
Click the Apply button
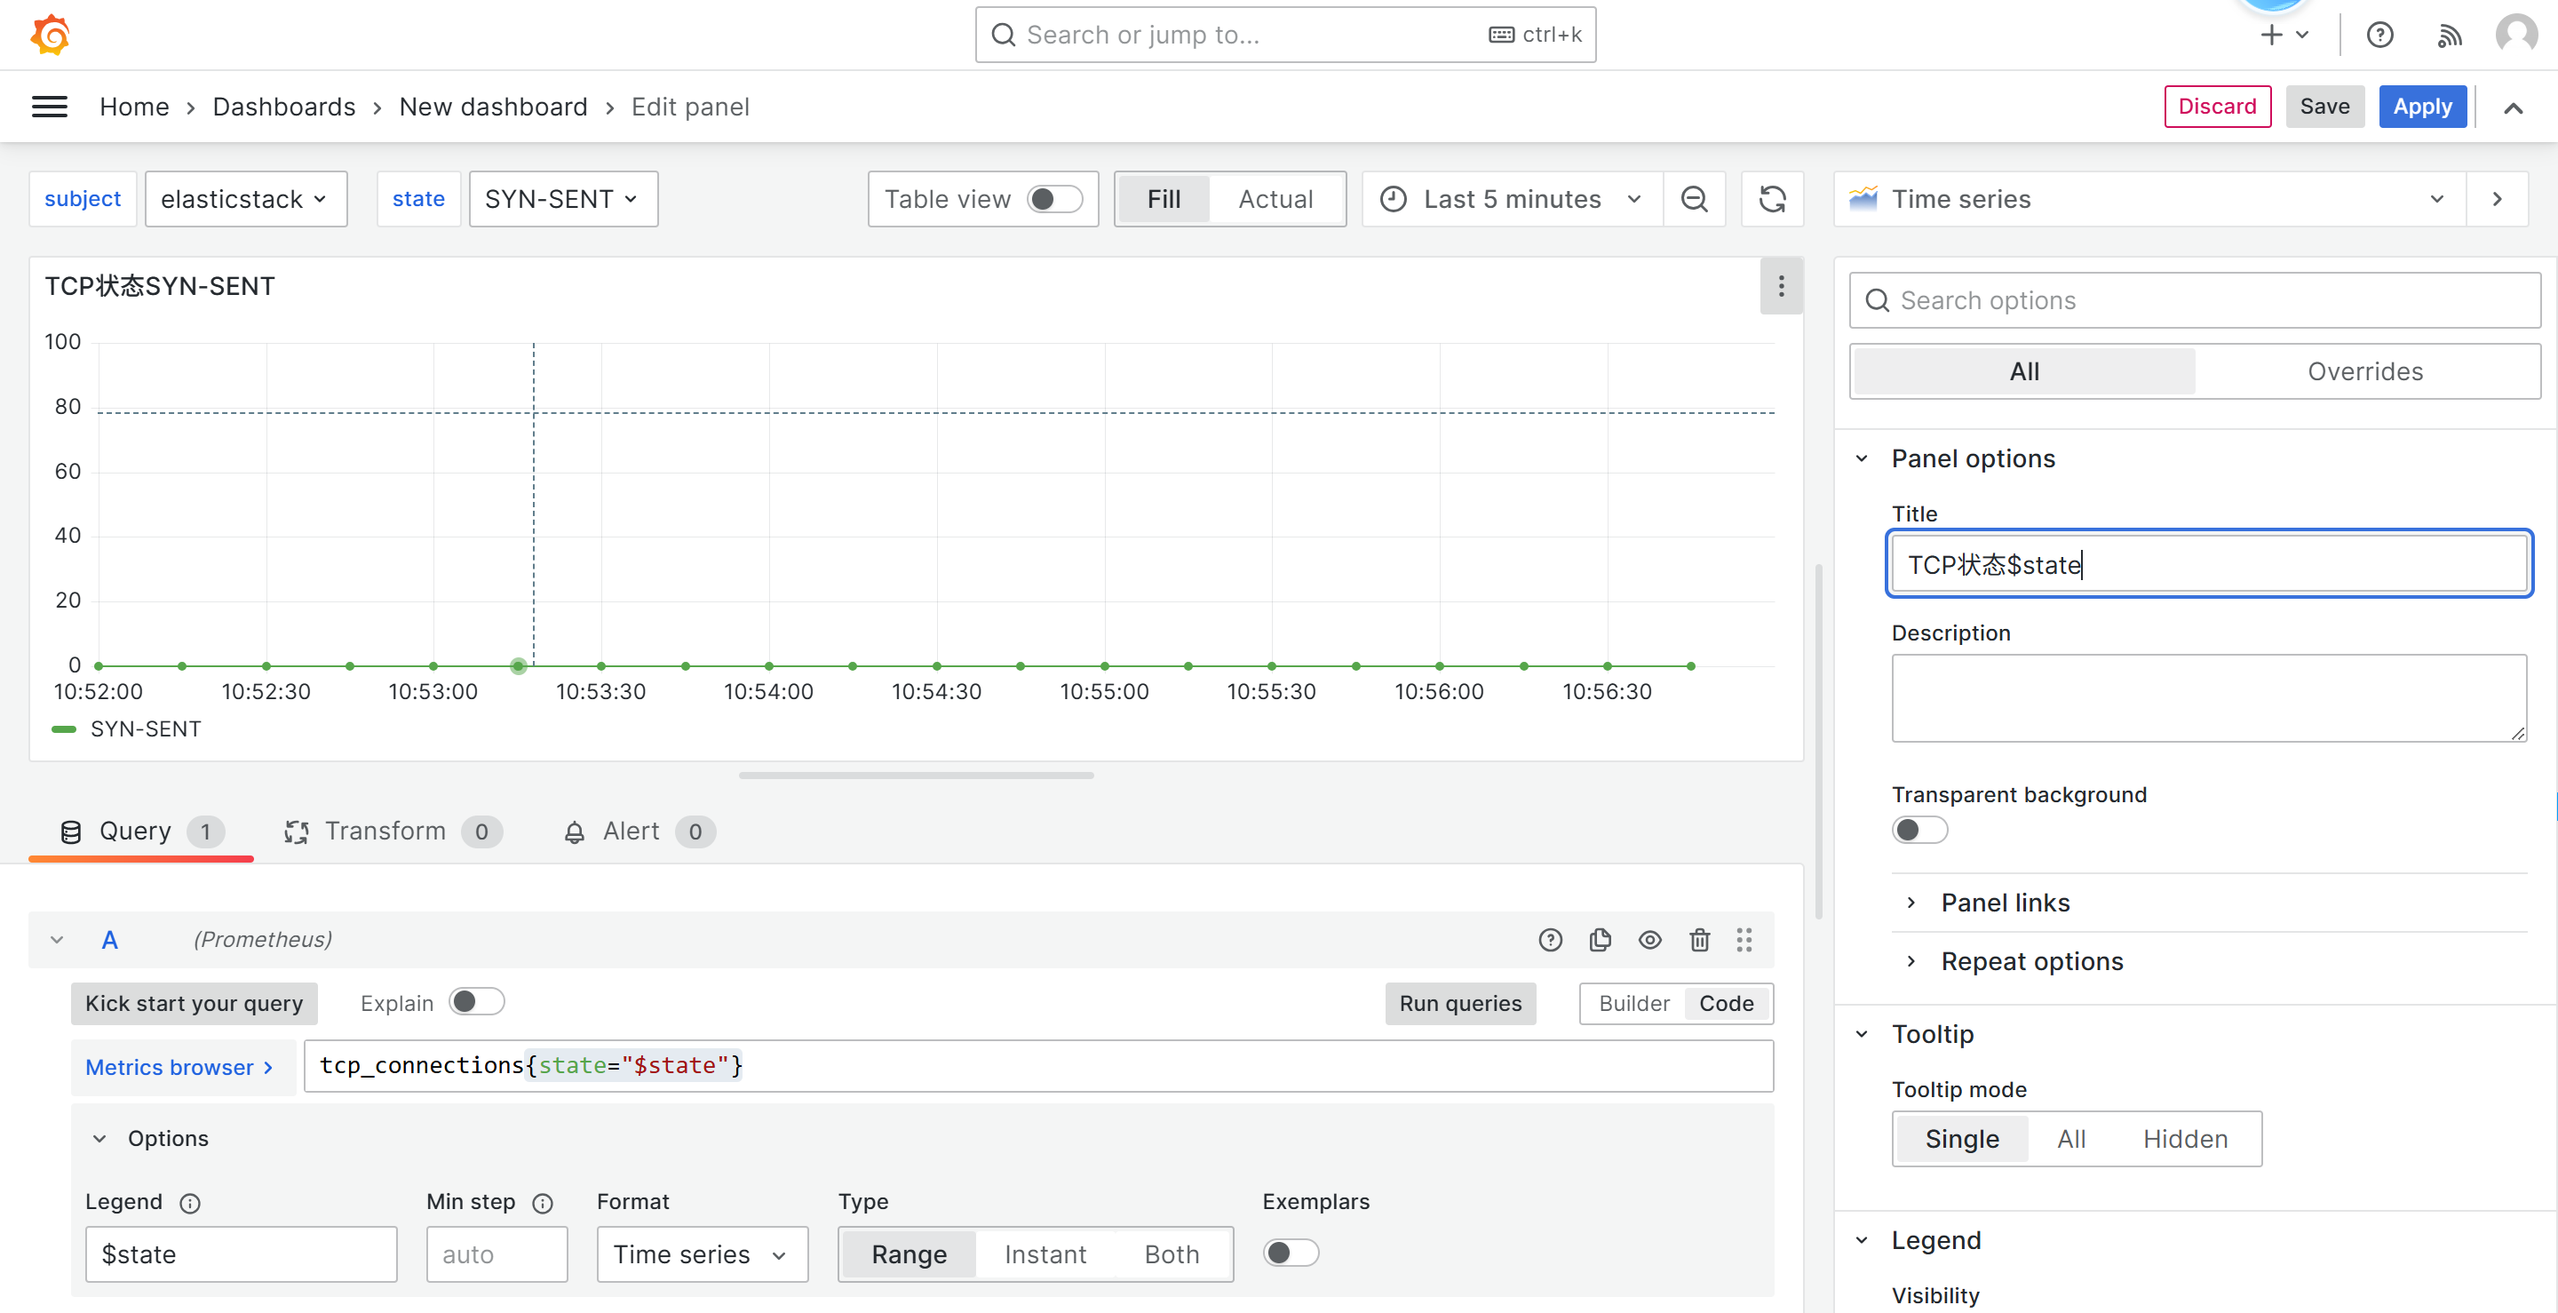[2422, 107]
